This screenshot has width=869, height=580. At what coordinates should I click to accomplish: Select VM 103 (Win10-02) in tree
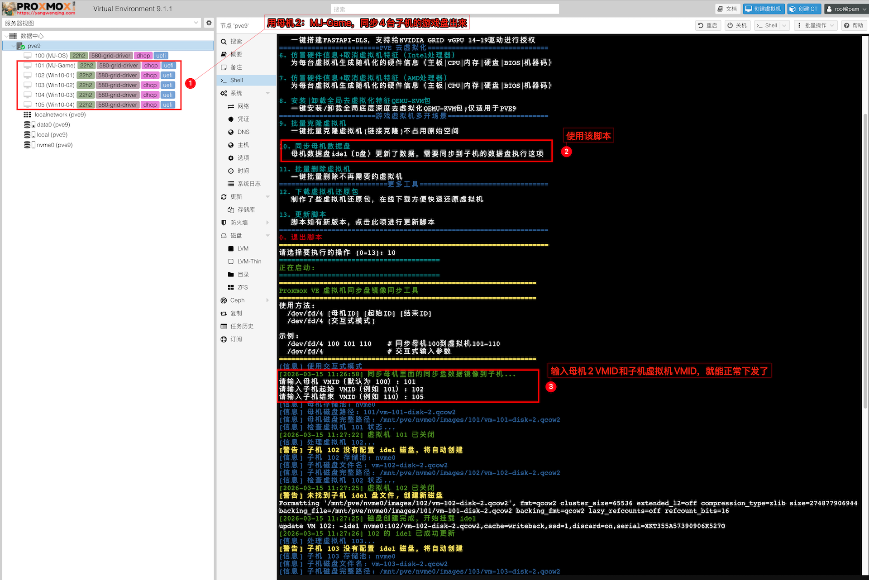tap(54, 85)
